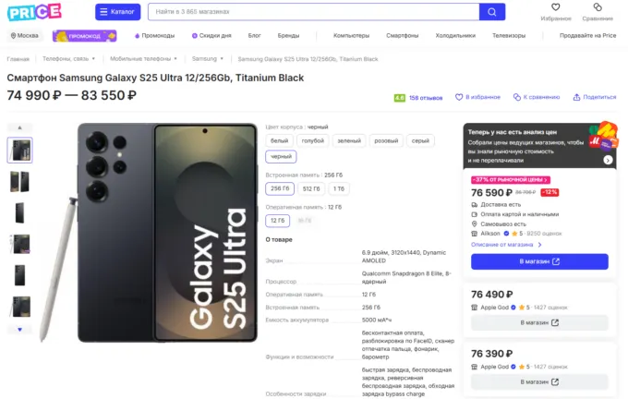Click arrow on price analysis banner

pyautogui.click(x=609, y=160)
